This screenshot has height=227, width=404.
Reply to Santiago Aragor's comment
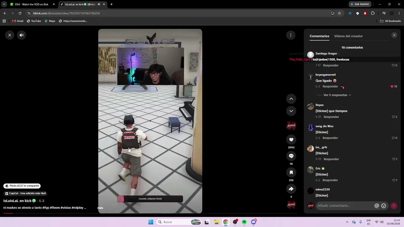pos(331,65)
